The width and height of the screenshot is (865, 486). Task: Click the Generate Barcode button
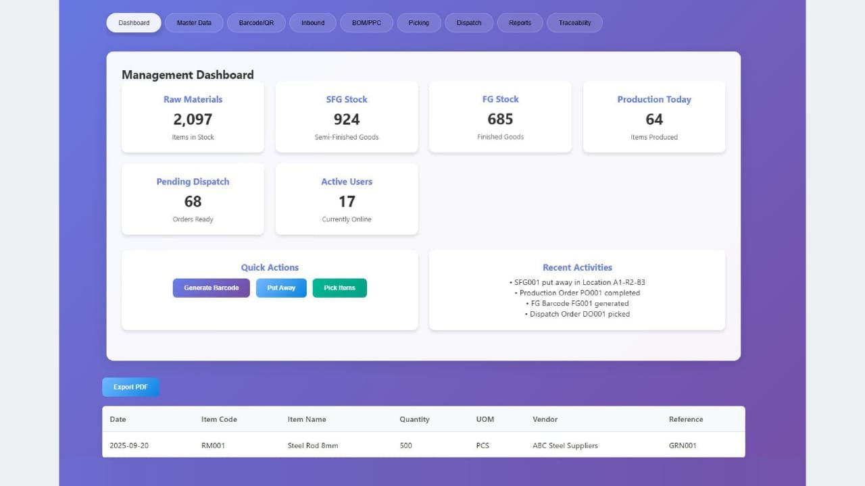pos(212,288)
